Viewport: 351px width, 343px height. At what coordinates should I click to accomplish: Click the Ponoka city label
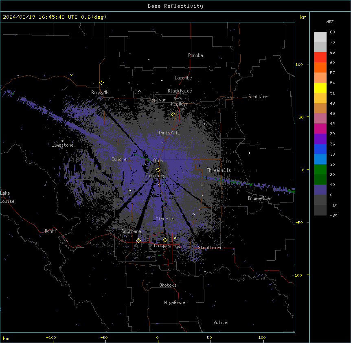[x=195, y=55]
